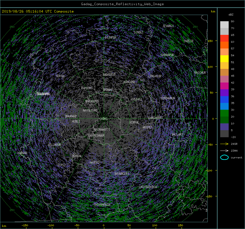The height and width of the screenshot is (229, 245).
Task: Click the JEVARGI city label
Action: point(168,26)
